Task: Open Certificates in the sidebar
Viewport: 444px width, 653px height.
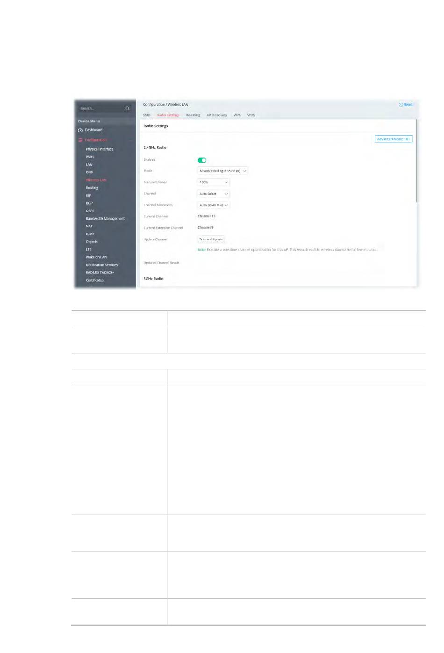Action: pos(95,280)
